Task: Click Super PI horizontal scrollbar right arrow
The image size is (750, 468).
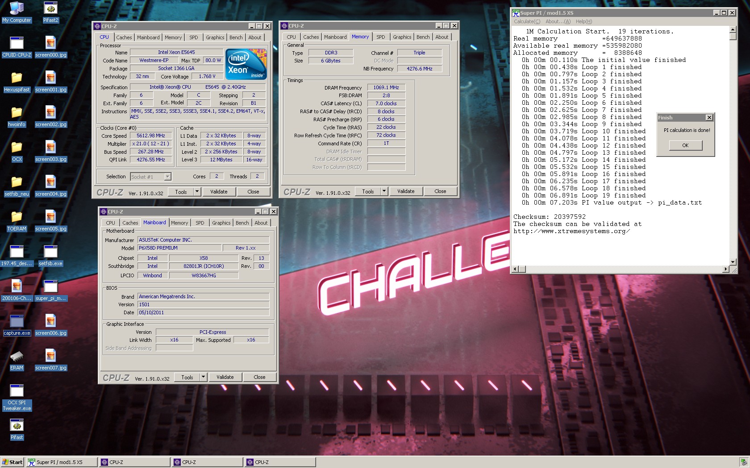Action: [x=725, y=269]
